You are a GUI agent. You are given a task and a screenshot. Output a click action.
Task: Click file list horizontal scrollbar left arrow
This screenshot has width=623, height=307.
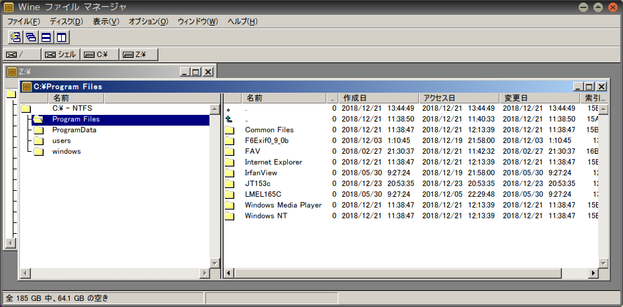pos(229,273)
